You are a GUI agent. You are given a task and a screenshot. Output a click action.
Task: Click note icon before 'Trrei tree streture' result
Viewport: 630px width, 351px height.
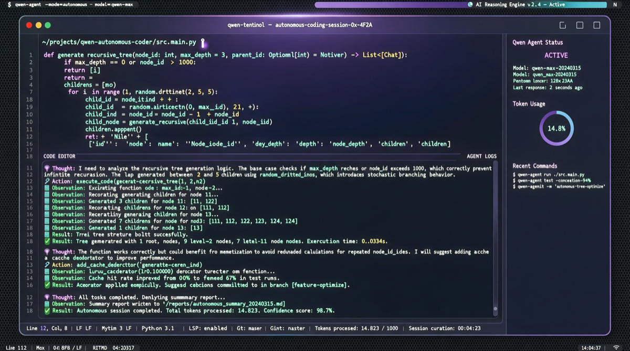(47, 235)
